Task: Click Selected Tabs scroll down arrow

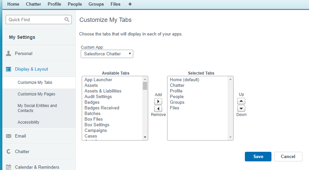Action: coord(230,137)
